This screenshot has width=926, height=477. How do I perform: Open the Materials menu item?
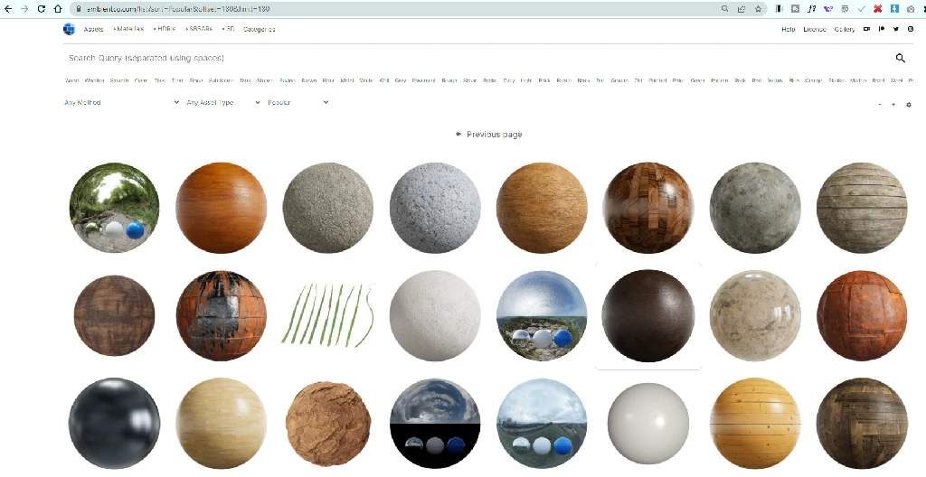[131, 29]
